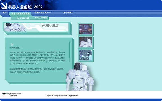The image size is (162, 101).
Task: Click the Sony ExploraScience logo
Action: (x=12, y=95)
